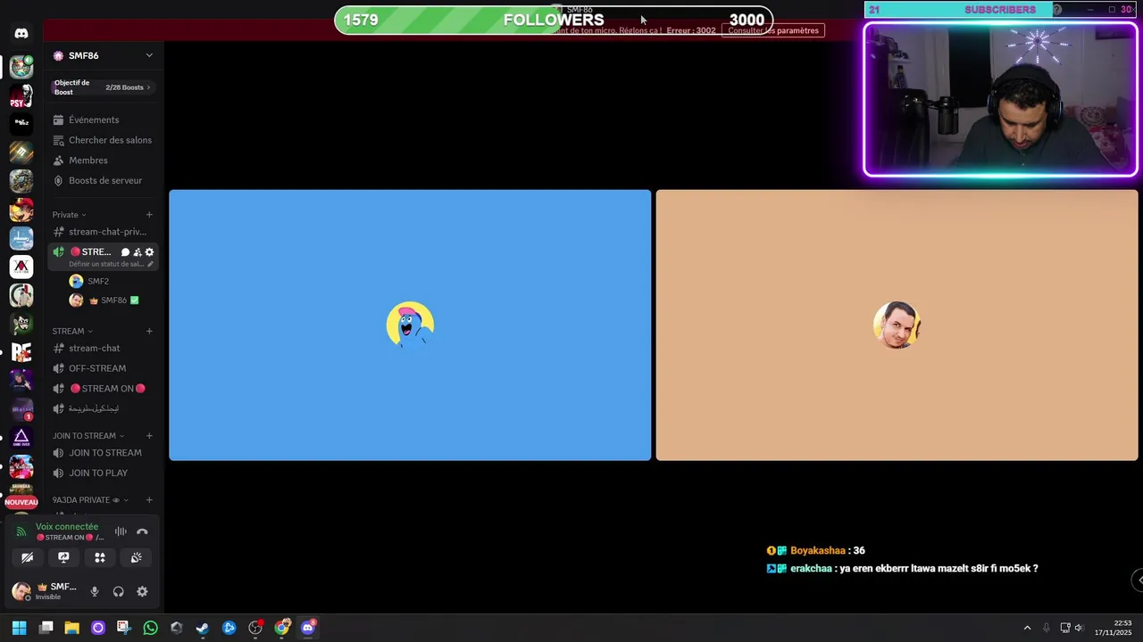This screenshot has height=642, width=1143.
Task: Edit voice channel status pencil icon
Action: point(150,264)
